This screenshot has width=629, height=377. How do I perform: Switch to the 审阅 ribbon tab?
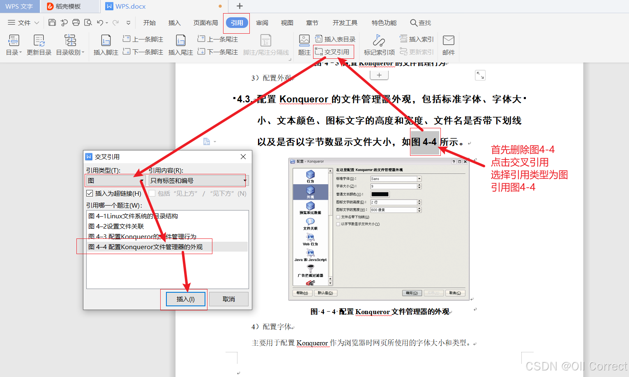[x=262, y=23]
